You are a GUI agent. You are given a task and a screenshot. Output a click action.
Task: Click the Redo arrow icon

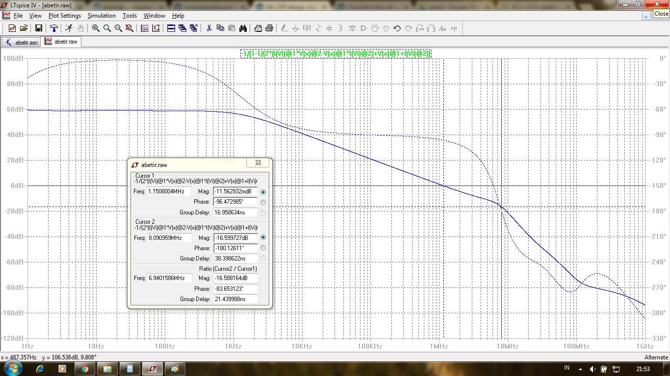[409, 28]
